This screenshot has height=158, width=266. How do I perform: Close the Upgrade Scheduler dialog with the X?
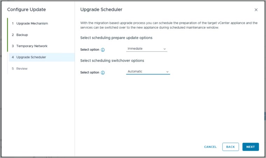[x=256, y=10]
